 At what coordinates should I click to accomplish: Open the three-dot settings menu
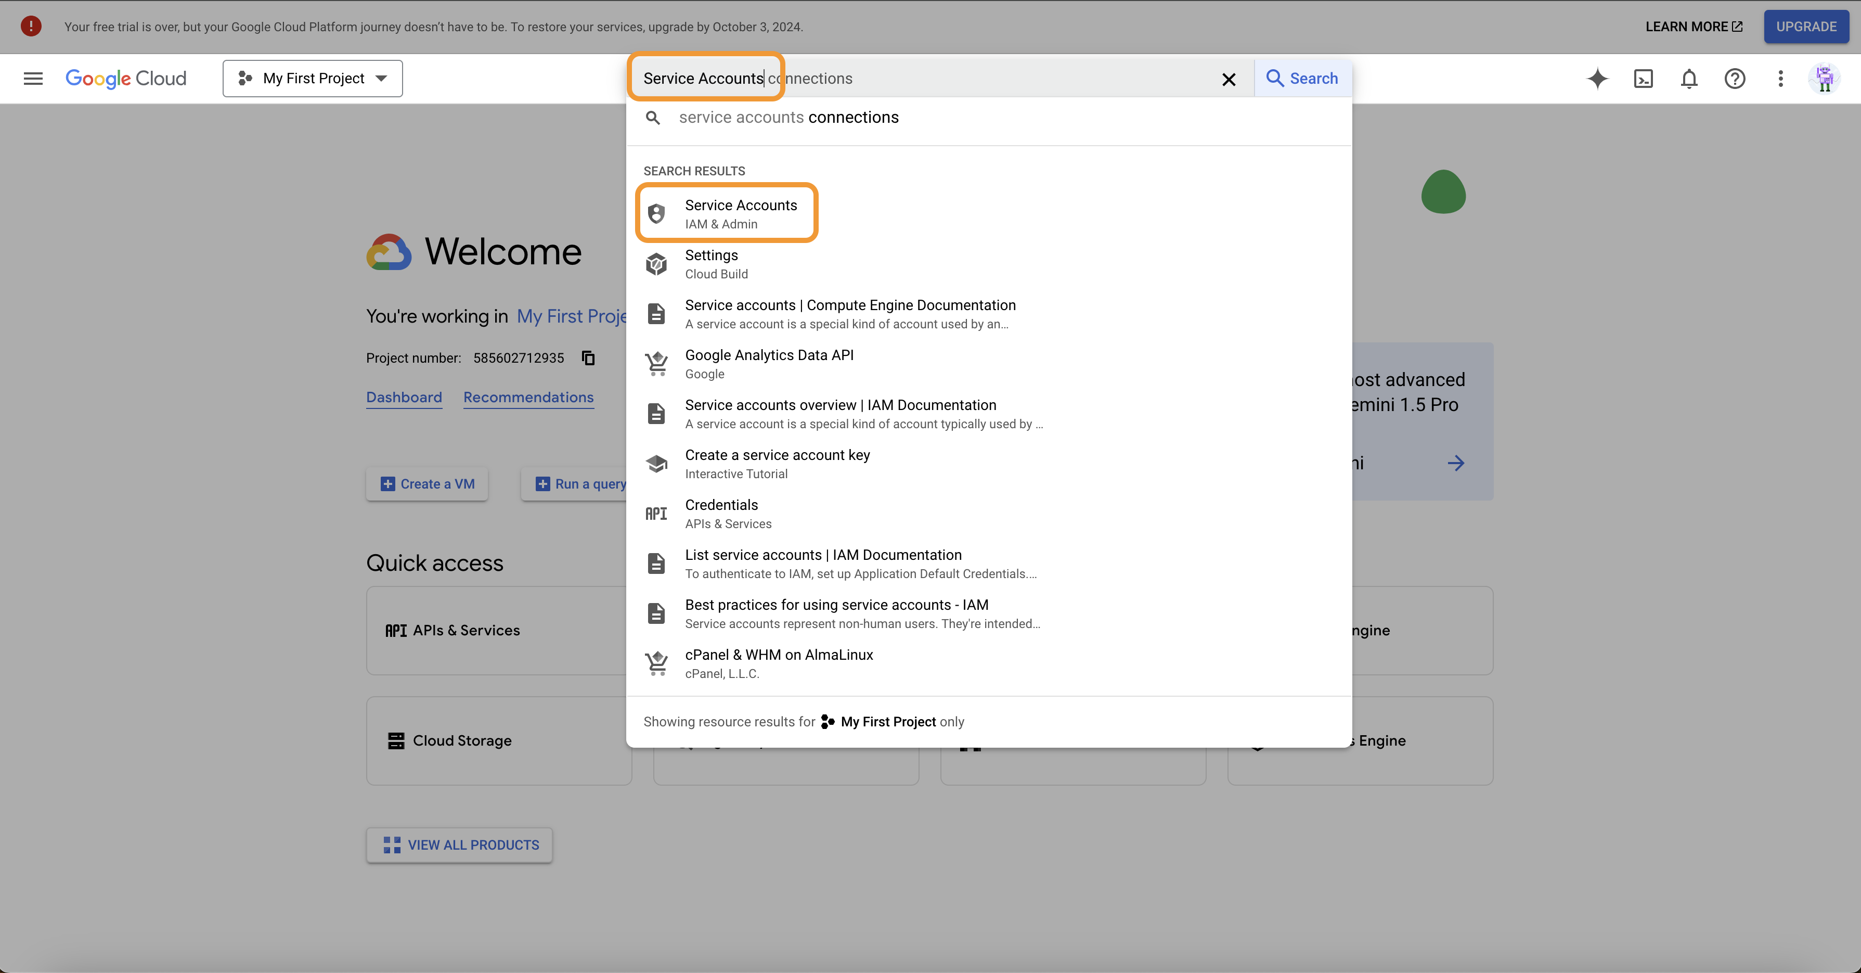(1781, 78)
